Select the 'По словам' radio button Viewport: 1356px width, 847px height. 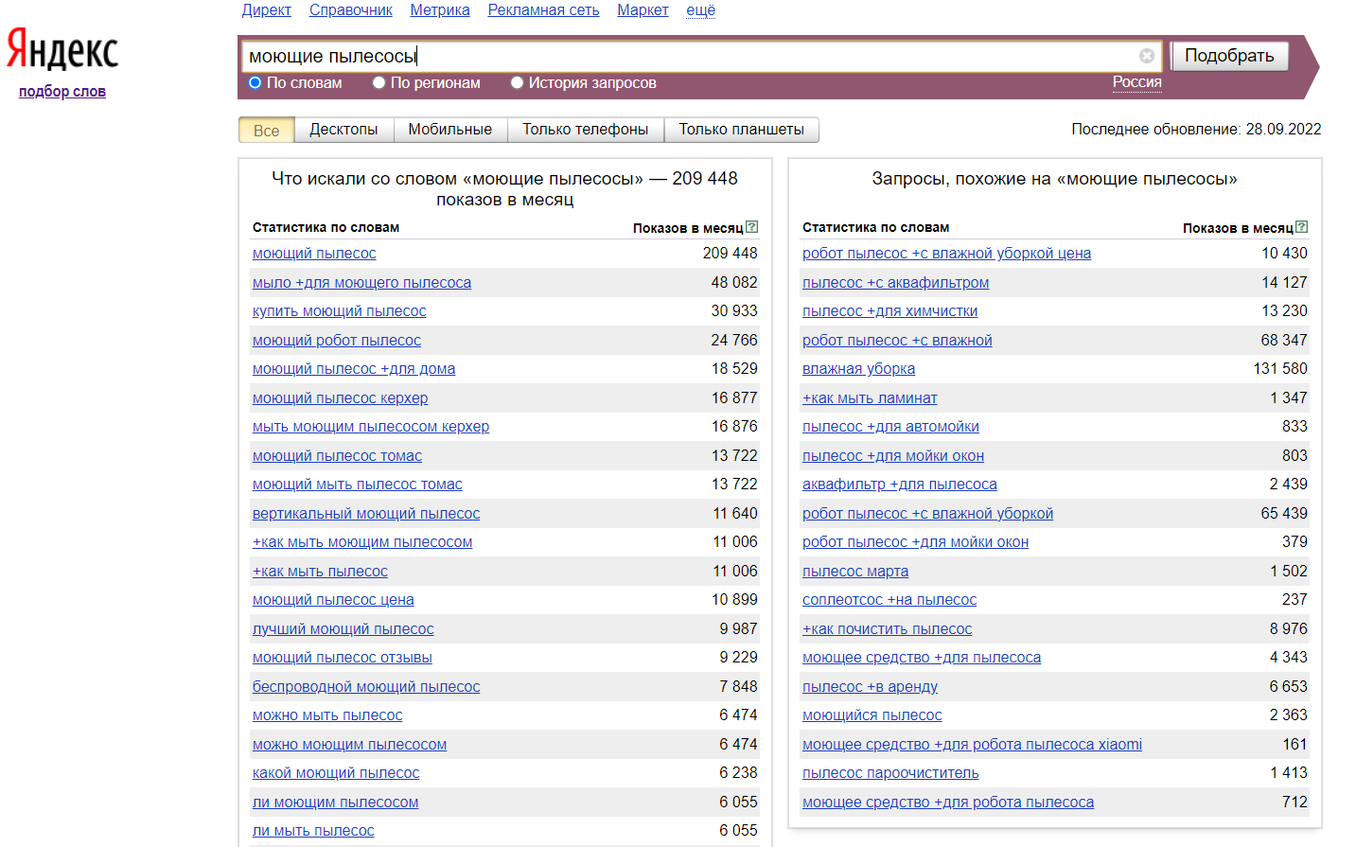coord(255,83)
